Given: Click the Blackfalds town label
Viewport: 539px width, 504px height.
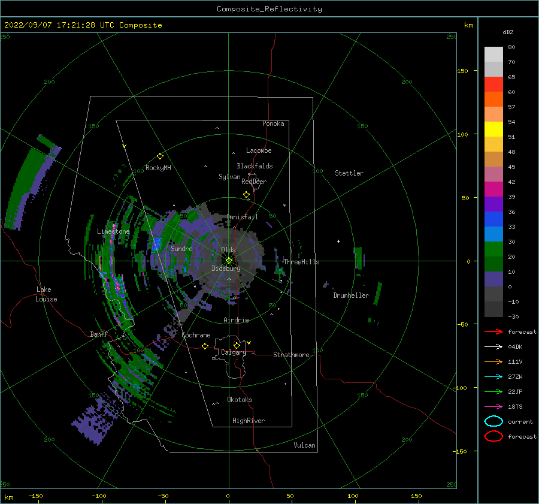Looking at the screenshot, I should [255, 166].
